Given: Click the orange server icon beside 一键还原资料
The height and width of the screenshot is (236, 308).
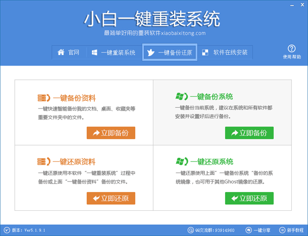Looking at the screenshot, I should pos(44,162).
